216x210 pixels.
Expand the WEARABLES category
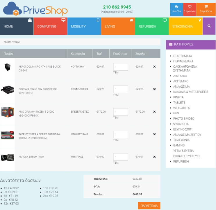pos(181,108)
